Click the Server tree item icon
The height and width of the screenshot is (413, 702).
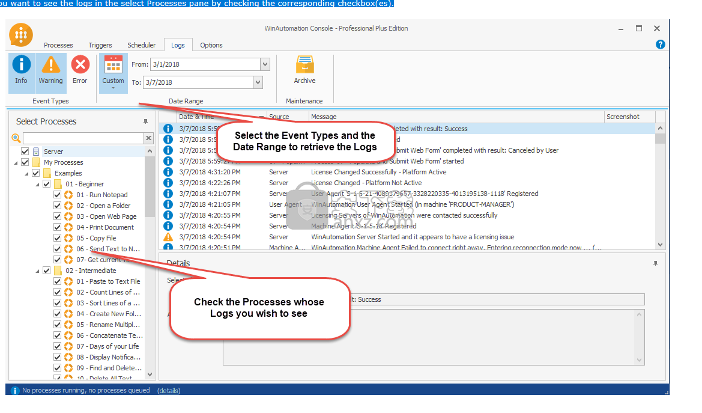point(36,151)
